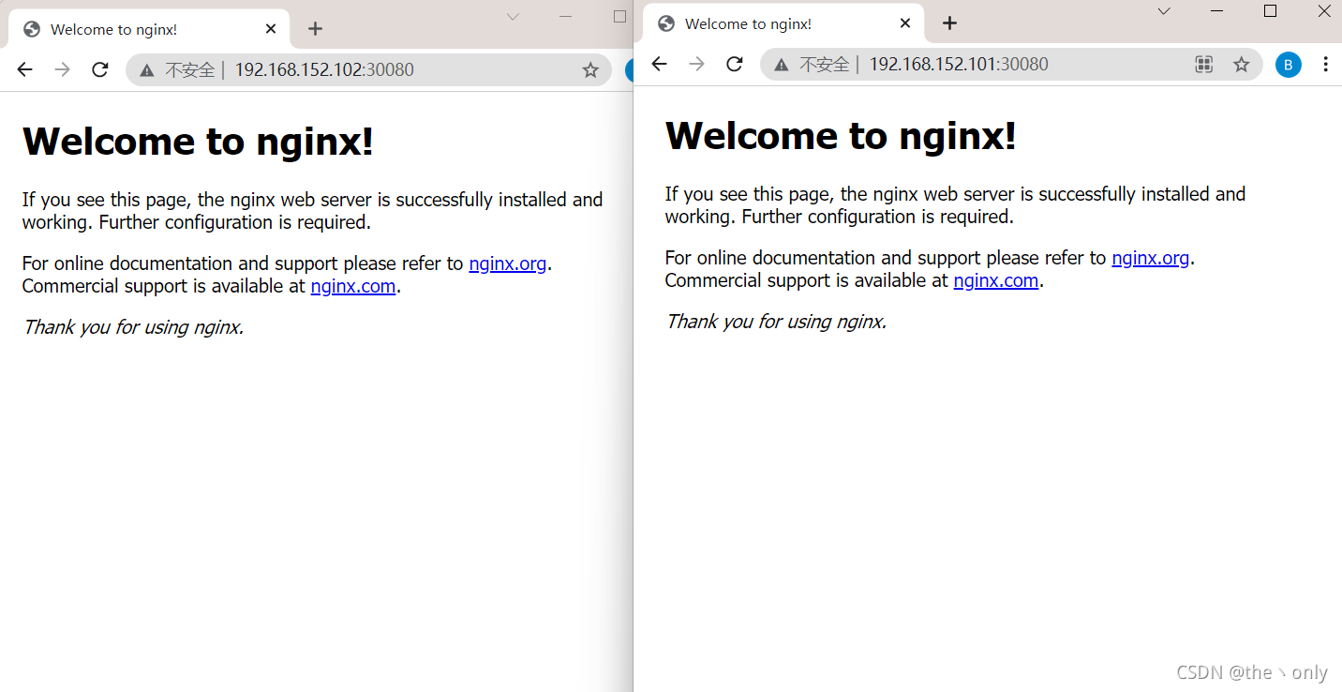Click insecure warning icon in left window
This screenshot has height=692, width=1342.
146,70
